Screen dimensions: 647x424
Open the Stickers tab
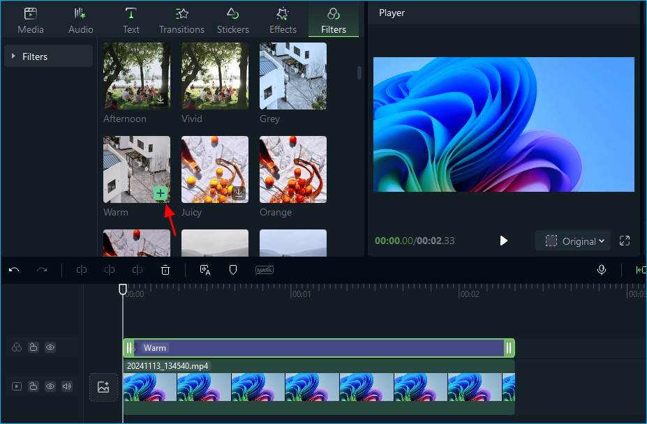click(232, 21)
